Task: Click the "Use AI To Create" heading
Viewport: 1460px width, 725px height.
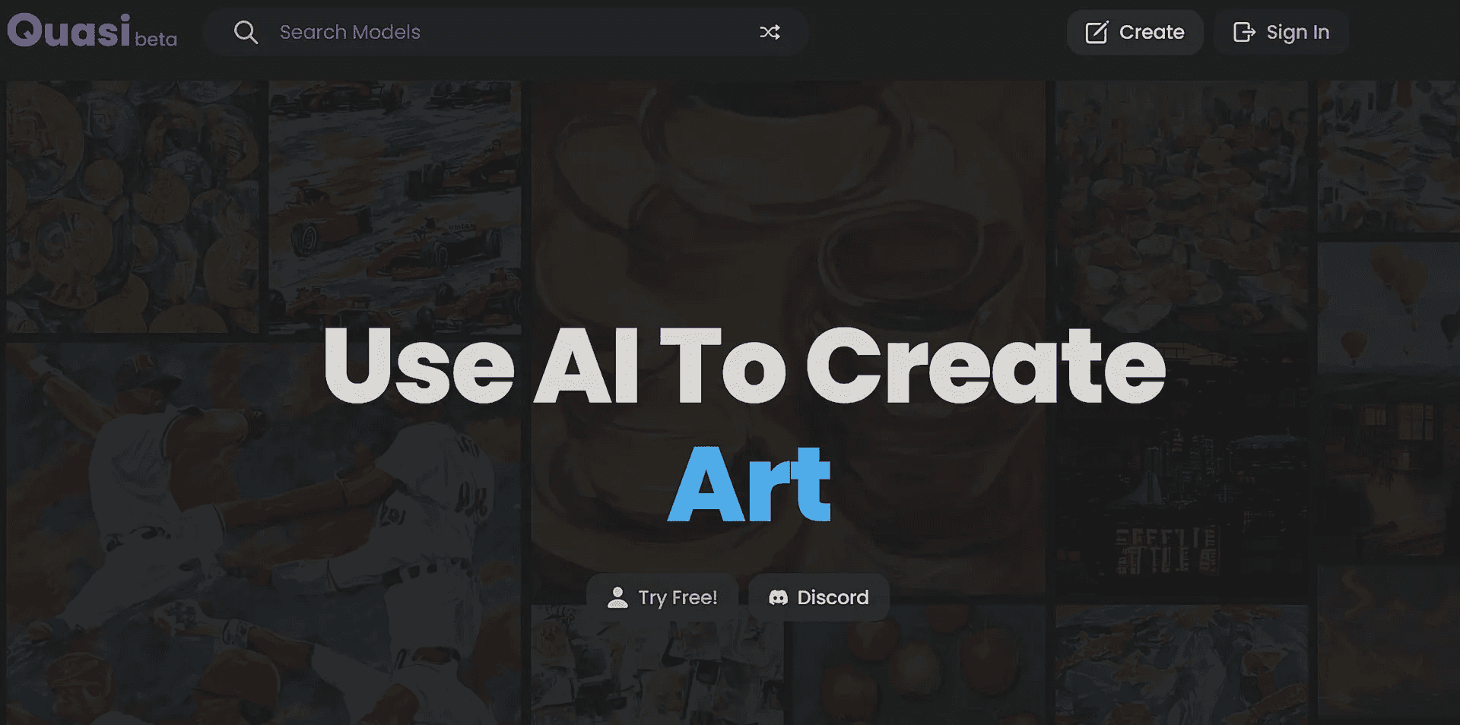Action: point(744,366)
